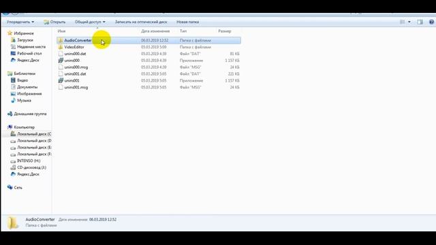Open the INTENSO (H:) drive
The image size is (436, 245).
coord(29,161)
